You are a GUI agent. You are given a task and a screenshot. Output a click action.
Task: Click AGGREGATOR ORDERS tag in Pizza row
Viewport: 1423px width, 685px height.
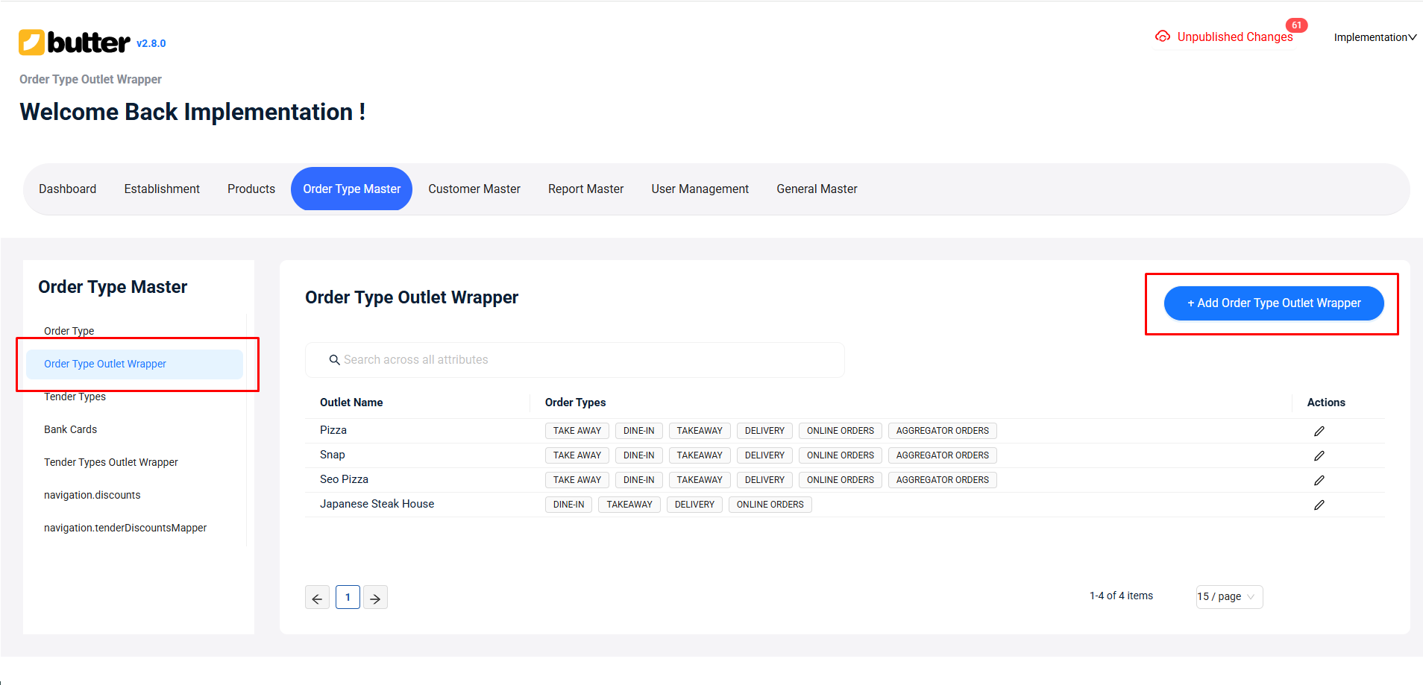[942, 431]
